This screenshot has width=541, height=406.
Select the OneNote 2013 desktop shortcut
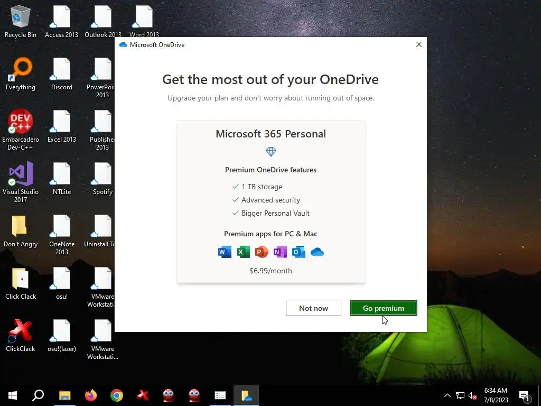coord(61,235)
